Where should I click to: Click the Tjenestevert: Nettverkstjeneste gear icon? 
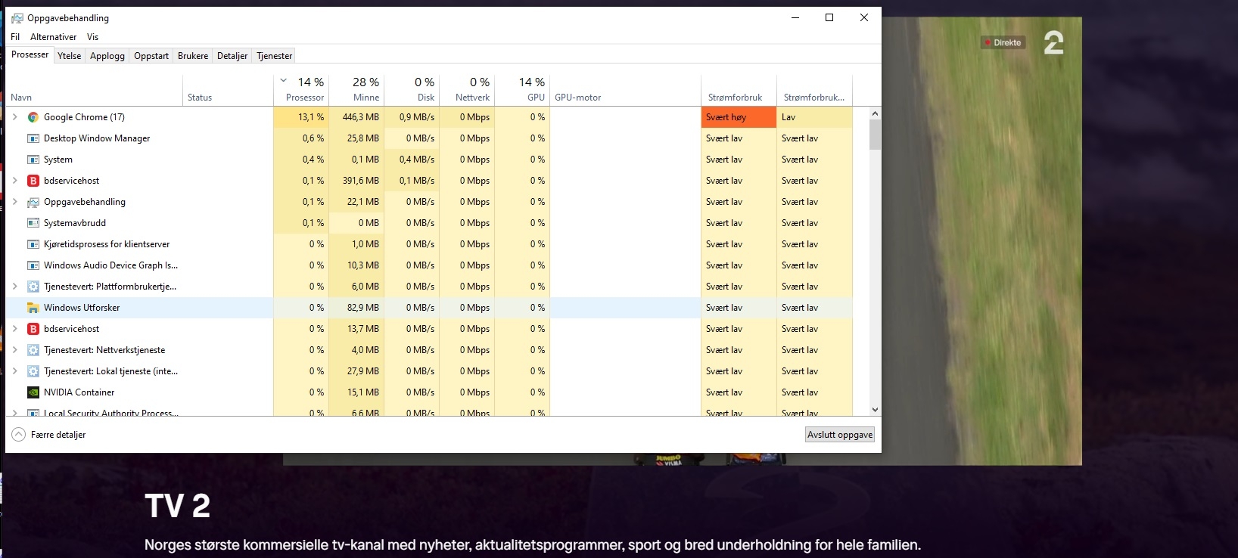pos(33,350)
